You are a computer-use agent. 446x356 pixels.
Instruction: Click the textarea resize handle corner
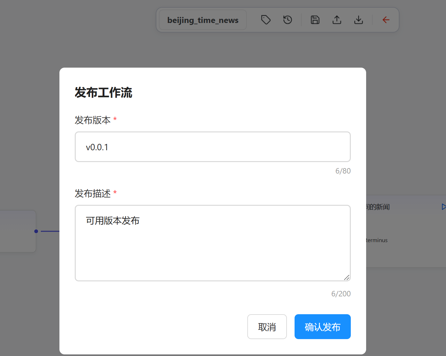pyautogui.click(x=347, y=278)
